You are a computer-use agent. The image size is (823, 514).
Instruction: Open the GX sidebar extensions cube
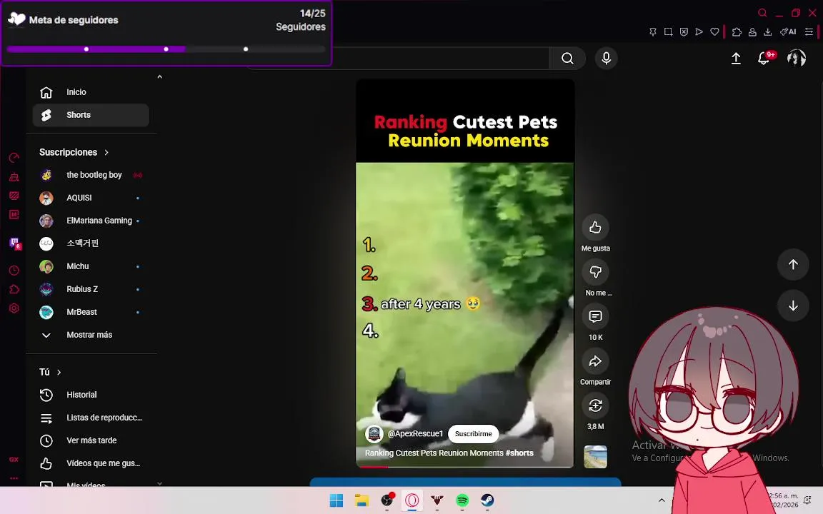pyautogui.click(x=14, y=290)
